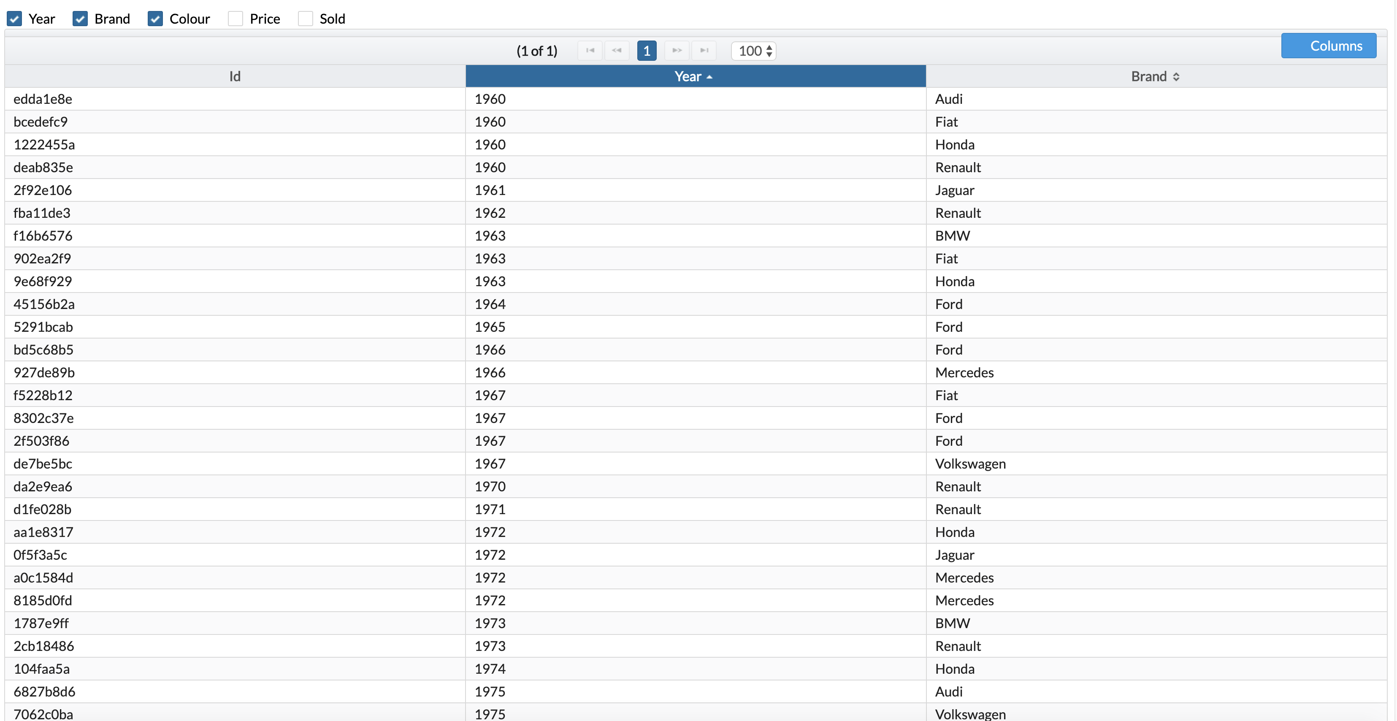Select row with Id 902ea2f9

tap(696, 259)
